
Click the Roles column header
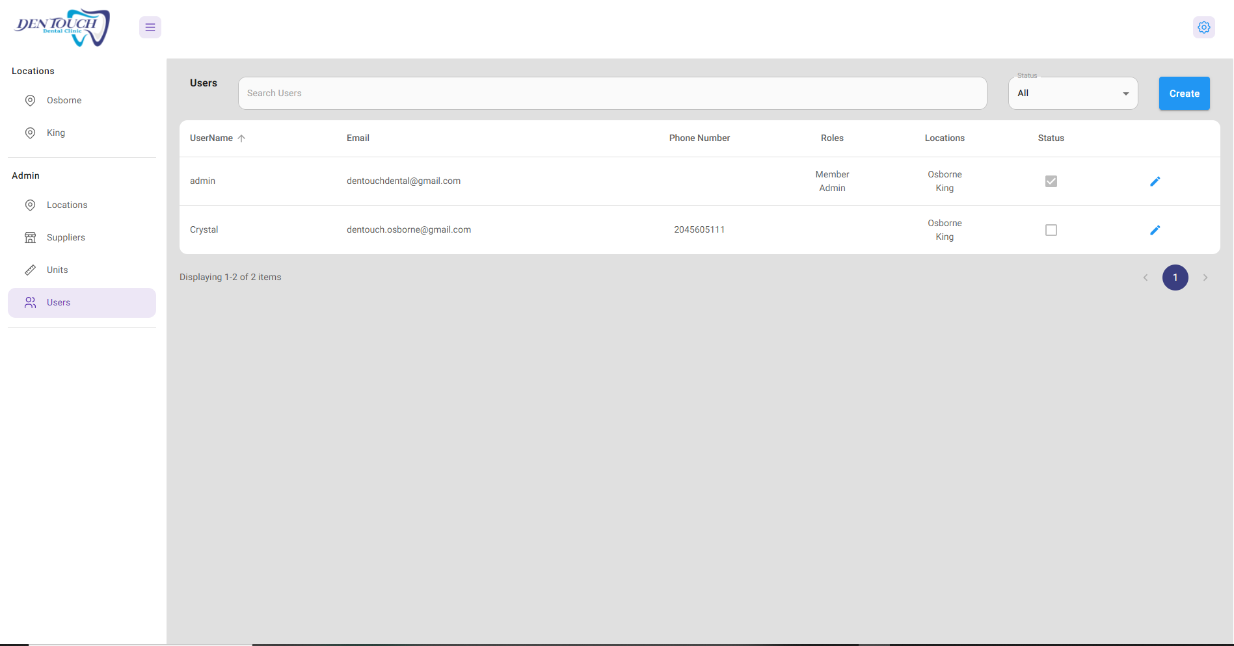pyautogui.click(x=832, y=138)
